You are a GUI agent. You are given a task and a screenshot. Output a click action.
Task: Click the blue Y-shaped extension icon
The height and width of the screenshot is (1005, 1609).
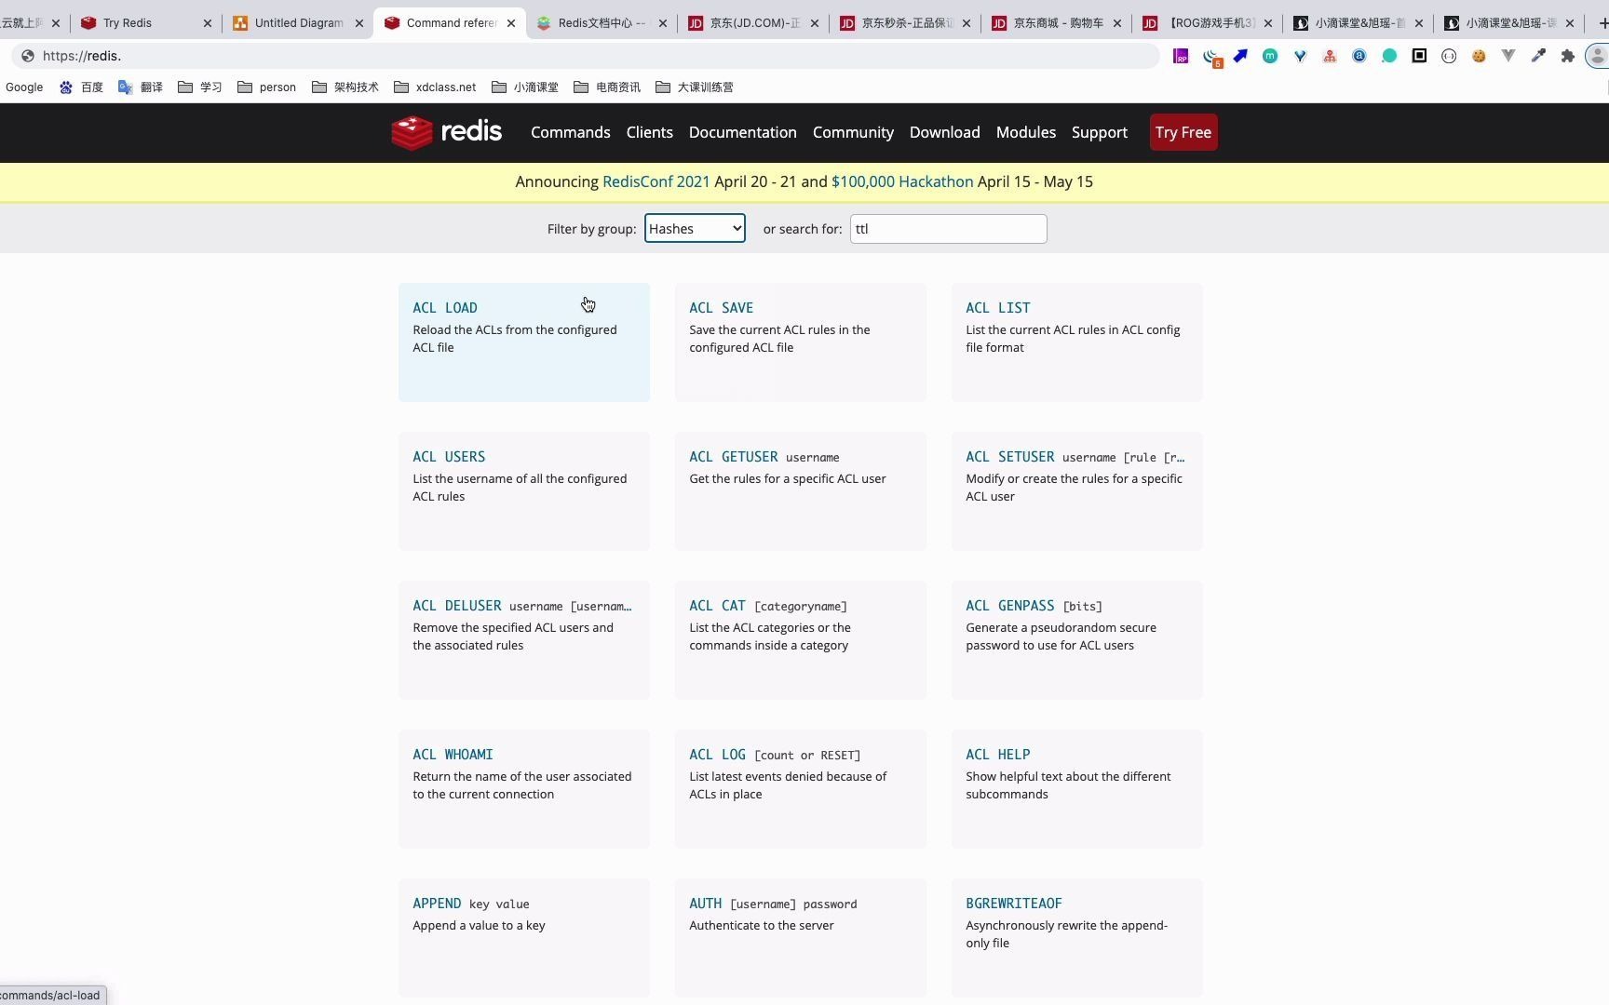pos(1300,56)
